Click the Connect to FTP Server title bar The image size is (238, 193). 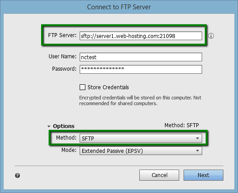(x=119, y=7)
